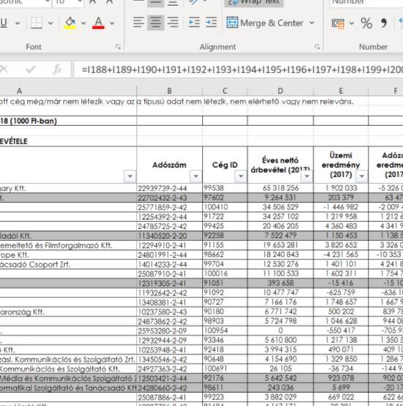Select Adószám cell 25771859-2-42
The height and width of the screenshot is (406, 403).
pos(170,207)
